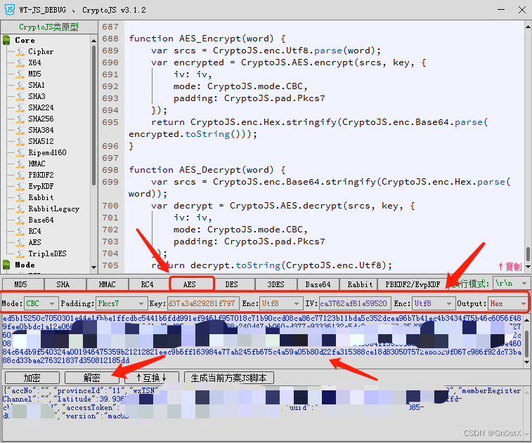Select the AES tab

click(192, 284)
